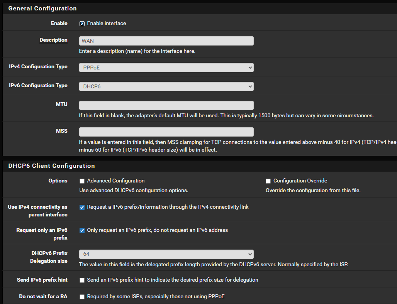Focus the MTU input field
Viewport: 397px width, 304px height.
tap(166, 105)
